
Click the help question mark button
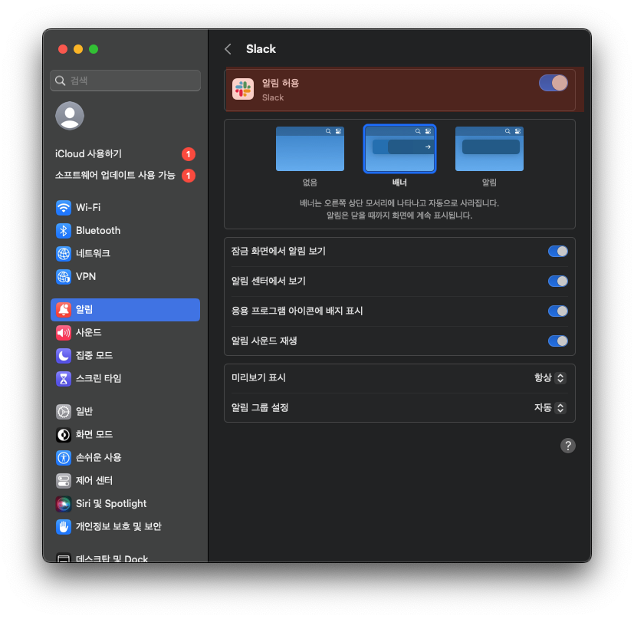tap(568, 446)
